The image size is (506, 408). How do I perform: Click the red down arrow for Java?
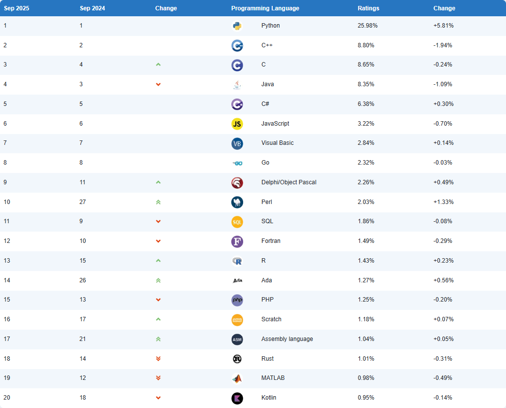point(158,84)
